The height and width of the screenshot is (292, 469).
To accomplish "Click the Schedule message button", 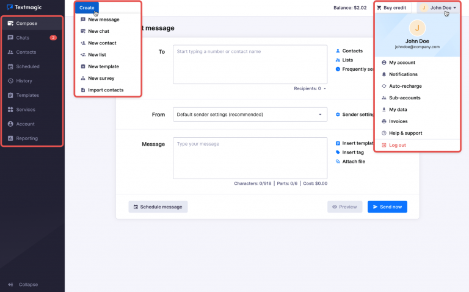I will click(158, 207).
